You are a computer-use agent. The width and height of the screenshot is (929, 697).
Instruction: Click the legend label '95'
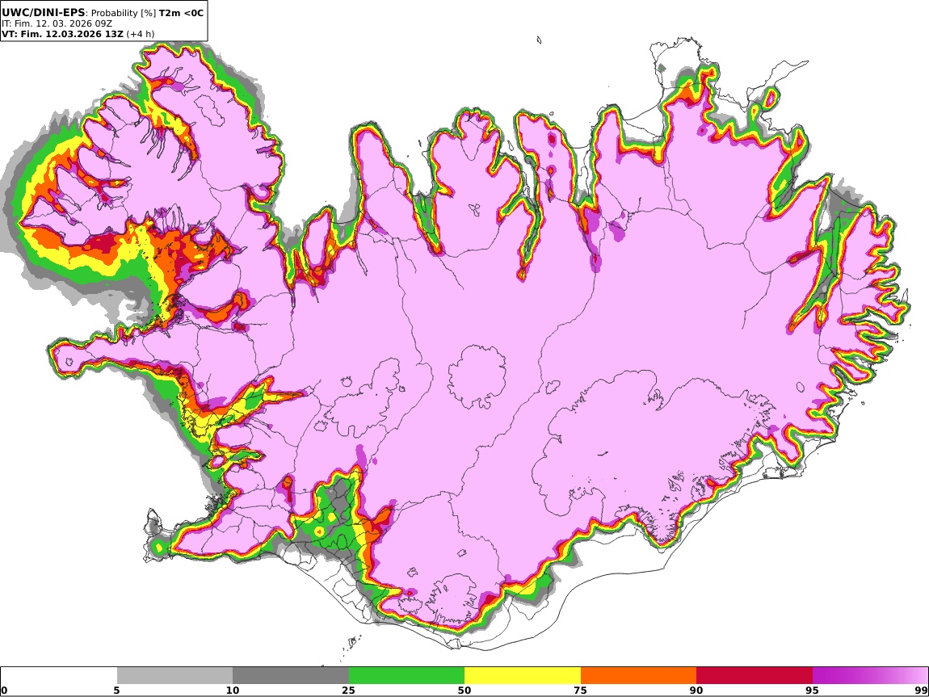tap(813, 691)
